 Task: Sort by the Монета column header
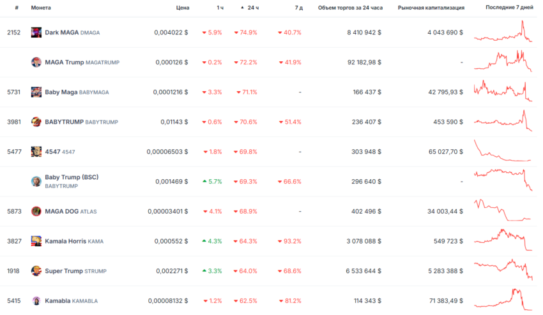(x=41, y=8)
